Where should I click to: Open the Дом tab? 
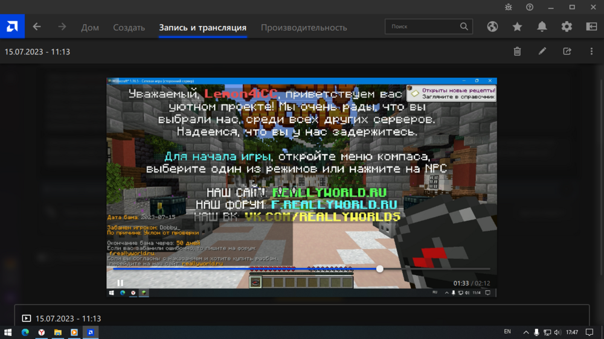(90, 27)
